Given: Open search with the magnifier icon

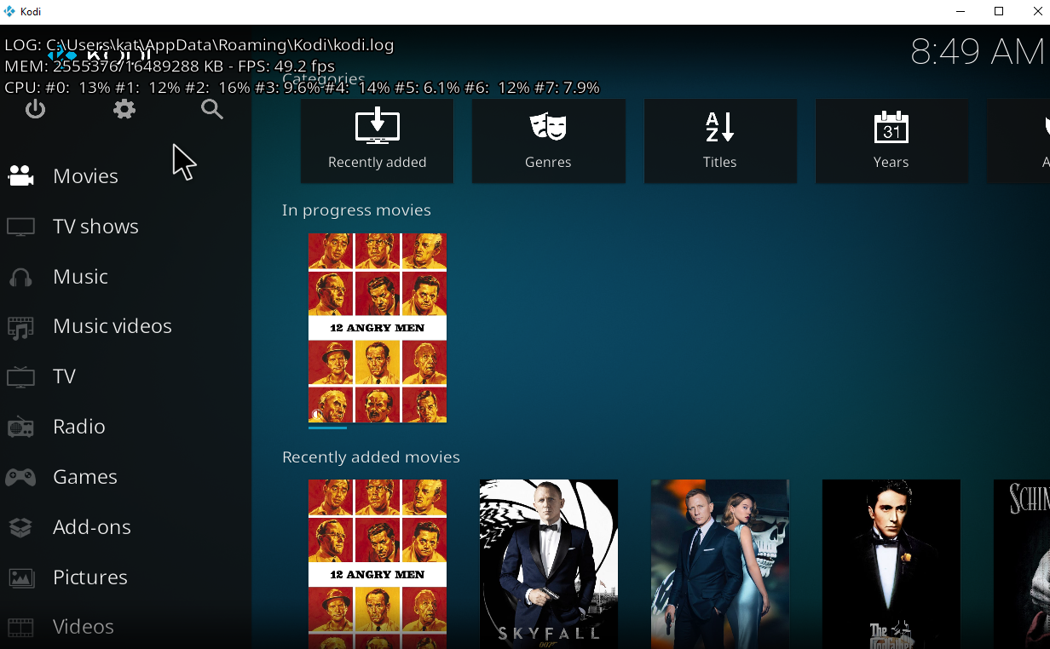Looking at the screenshot, I should click(x=212, y=109).
